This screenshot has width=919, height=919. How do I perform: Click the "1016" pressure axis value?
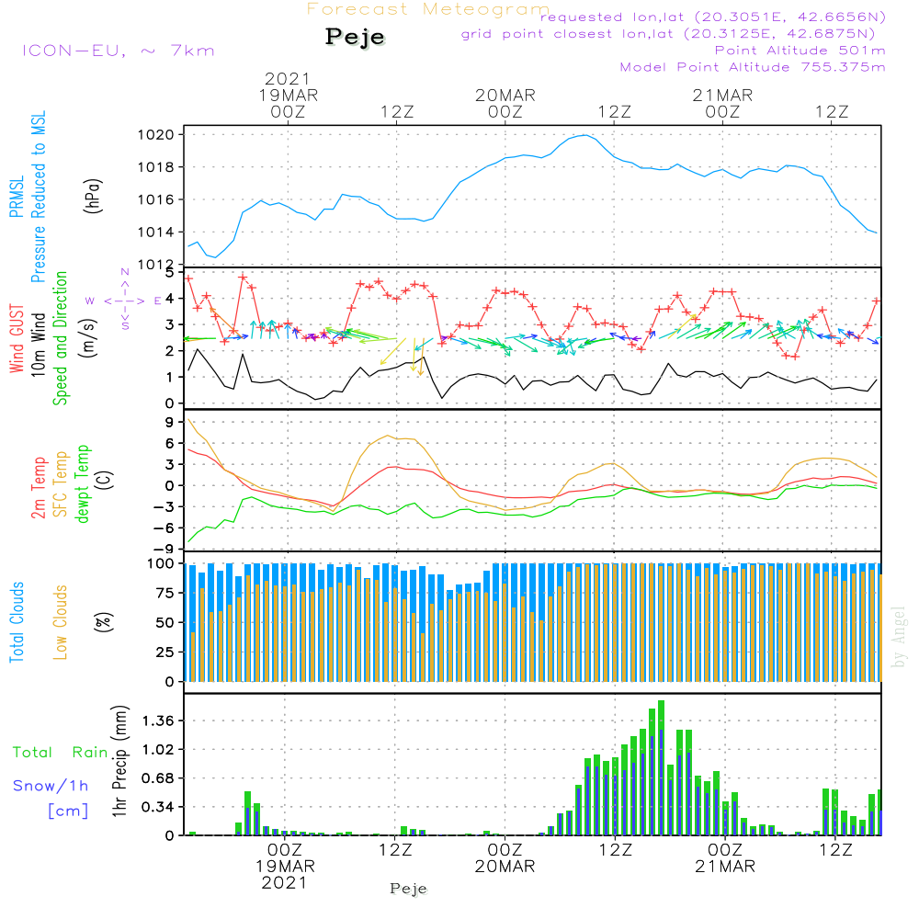tap(156, 199)
